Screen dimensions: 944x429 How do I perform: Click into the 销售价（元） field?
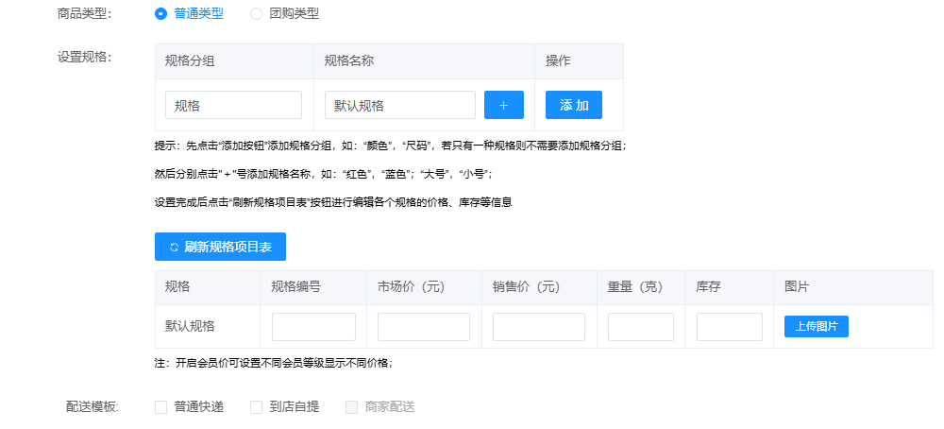538,327
